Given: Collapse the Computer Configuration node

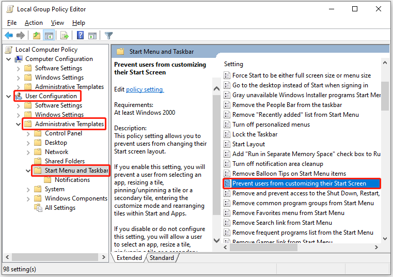Looking at the screenshot, I should (x=9, y=59).
